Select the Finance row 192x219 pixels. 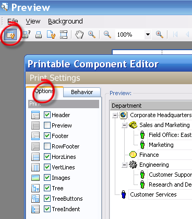[x=164, y=155]
